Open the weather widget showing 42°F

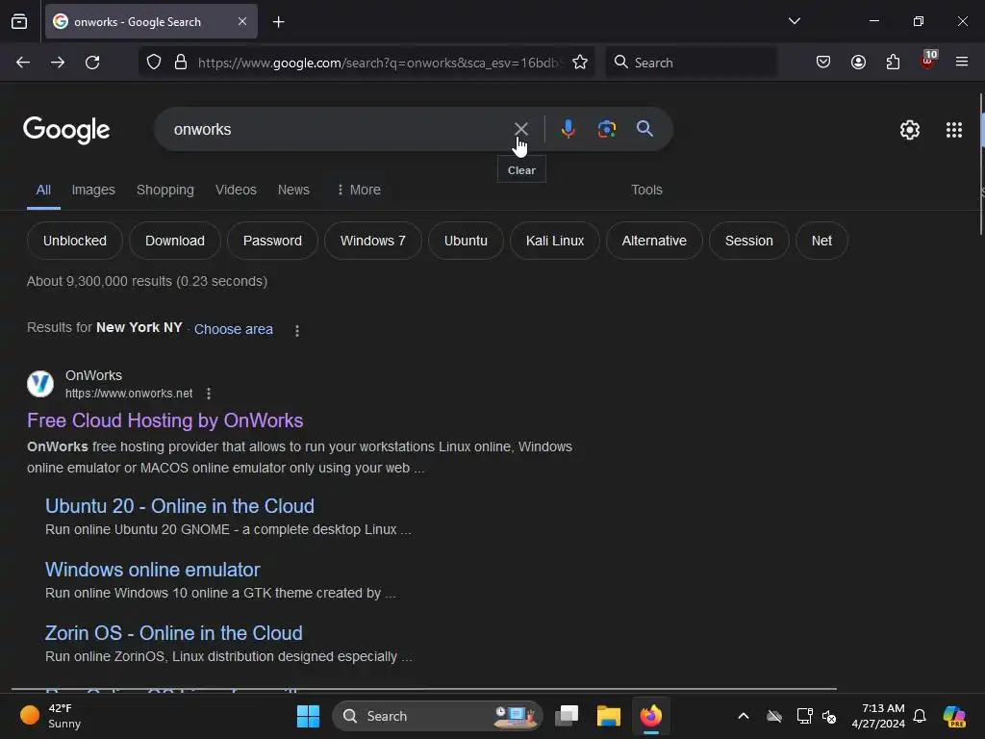50,716
